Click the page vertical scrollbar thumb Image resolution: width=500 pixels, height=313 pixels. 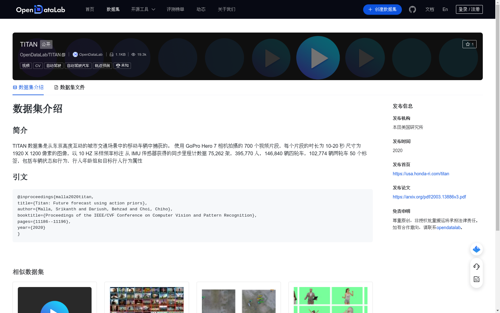point(497,118)
